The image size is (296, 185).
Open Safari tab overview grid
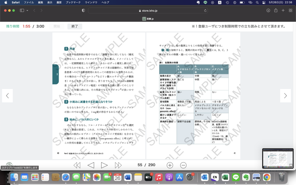click(290, 10)
